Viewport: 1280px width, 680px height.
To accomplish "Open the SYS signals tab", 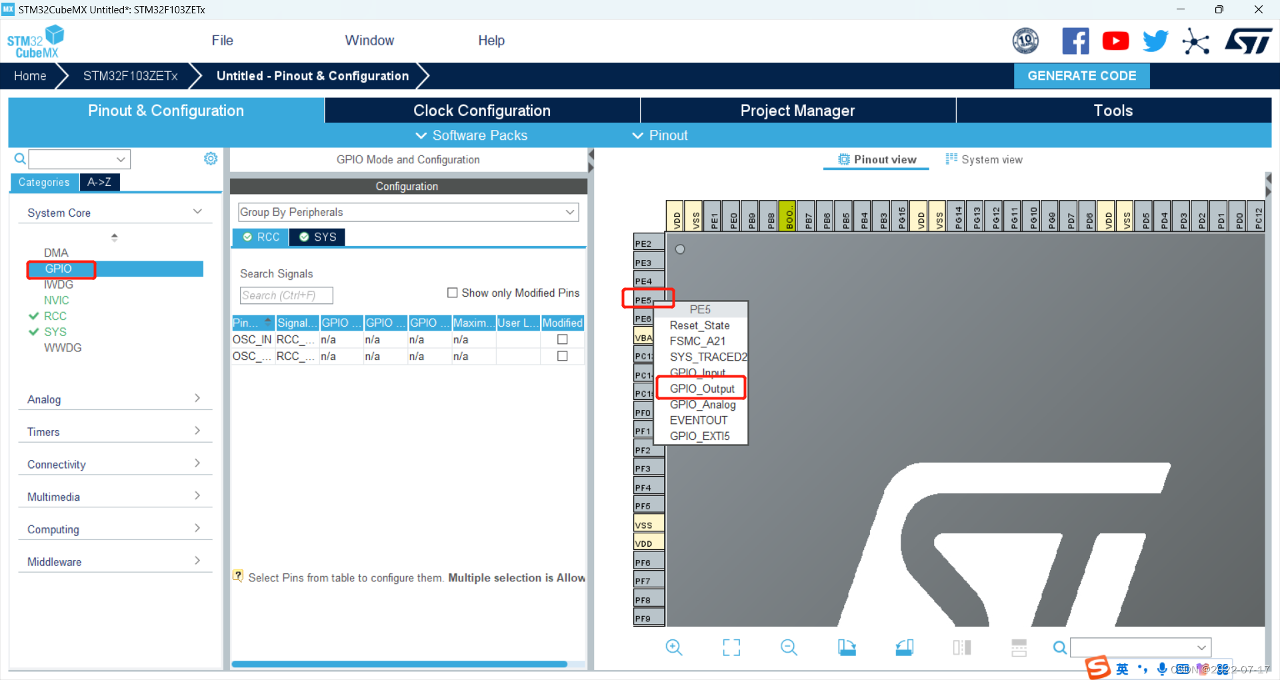I will click(317, 237).
